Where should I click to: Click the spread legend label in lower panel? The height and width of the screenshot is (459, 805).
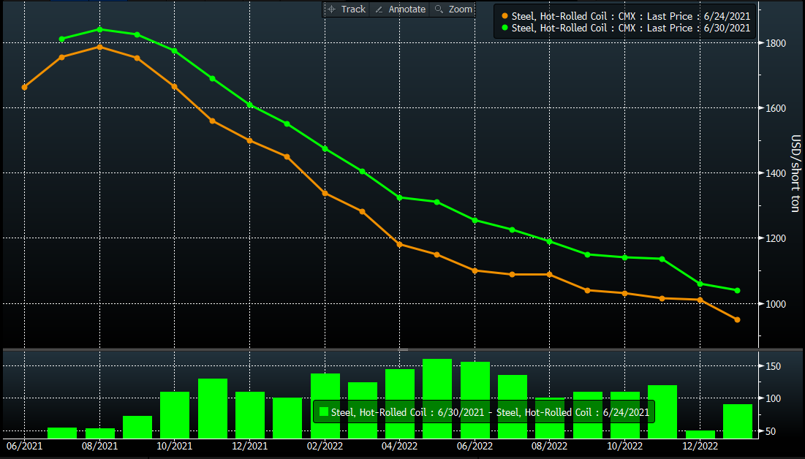point(490,412)
